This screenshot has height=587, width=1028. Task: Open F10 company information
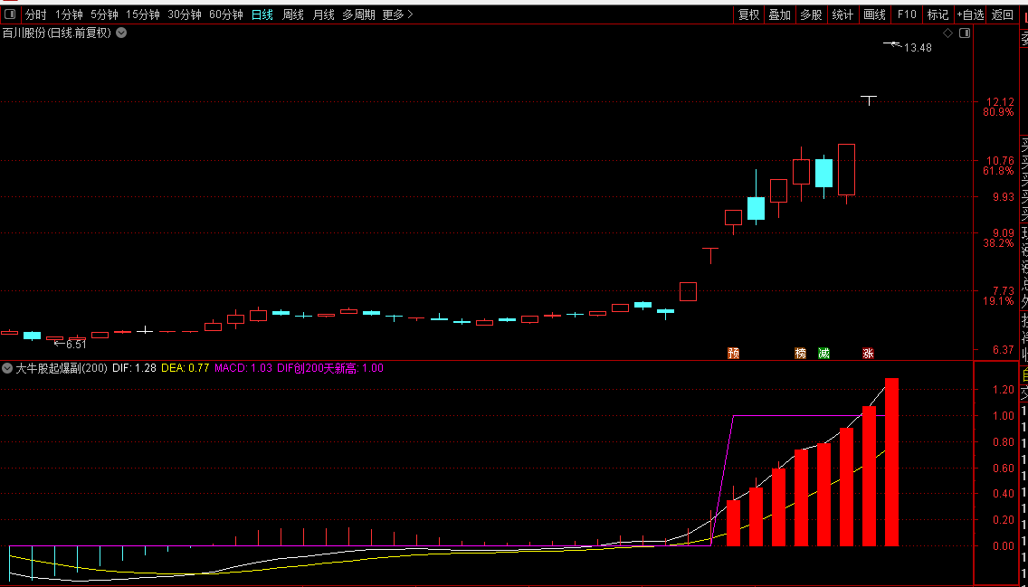tap(907, 14)
